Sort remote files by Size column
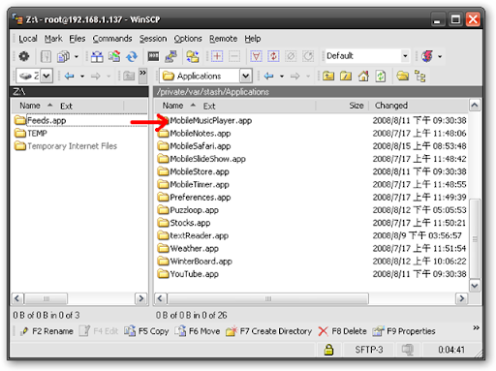 pos(356,106)
